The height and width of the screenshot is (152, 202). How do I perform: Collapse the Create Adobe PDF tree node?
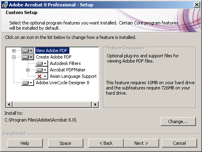coord(14,57)
